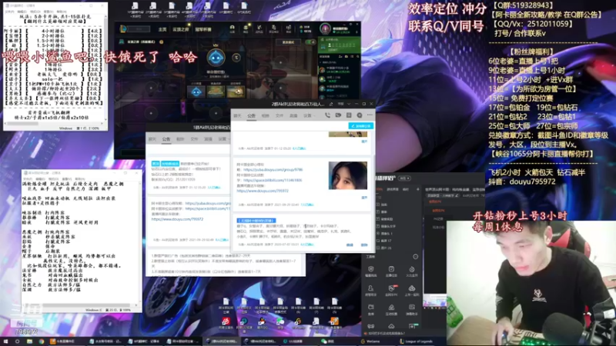Open 冠军杯赛 tab in League client
This screenshot has height=346, width=616.
click(x=203, y=29)
